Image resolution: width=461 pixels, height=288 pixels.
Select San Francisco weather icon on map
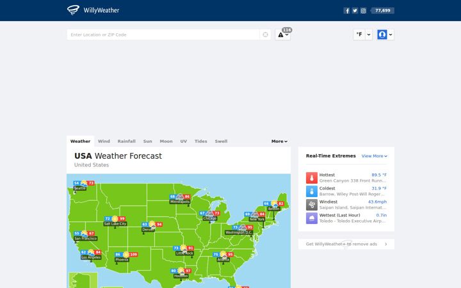[x=85, y=234]
